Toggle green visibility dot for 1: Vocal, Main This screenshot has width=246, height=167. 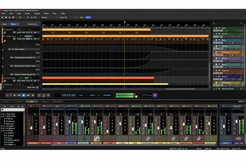3,114
